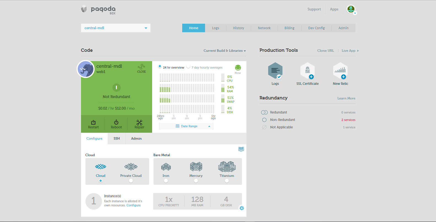Click the Cloud diamond icon
This screenshot has height=222, width=436.
(x=101, y=167)
